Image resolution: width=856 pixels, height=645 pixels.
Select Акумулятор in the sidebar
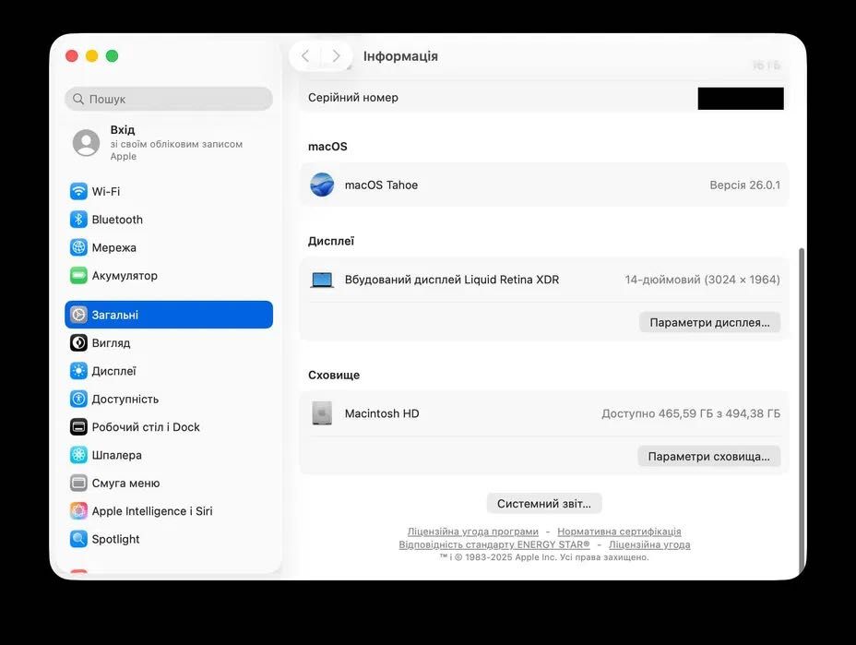coord(169,275)
